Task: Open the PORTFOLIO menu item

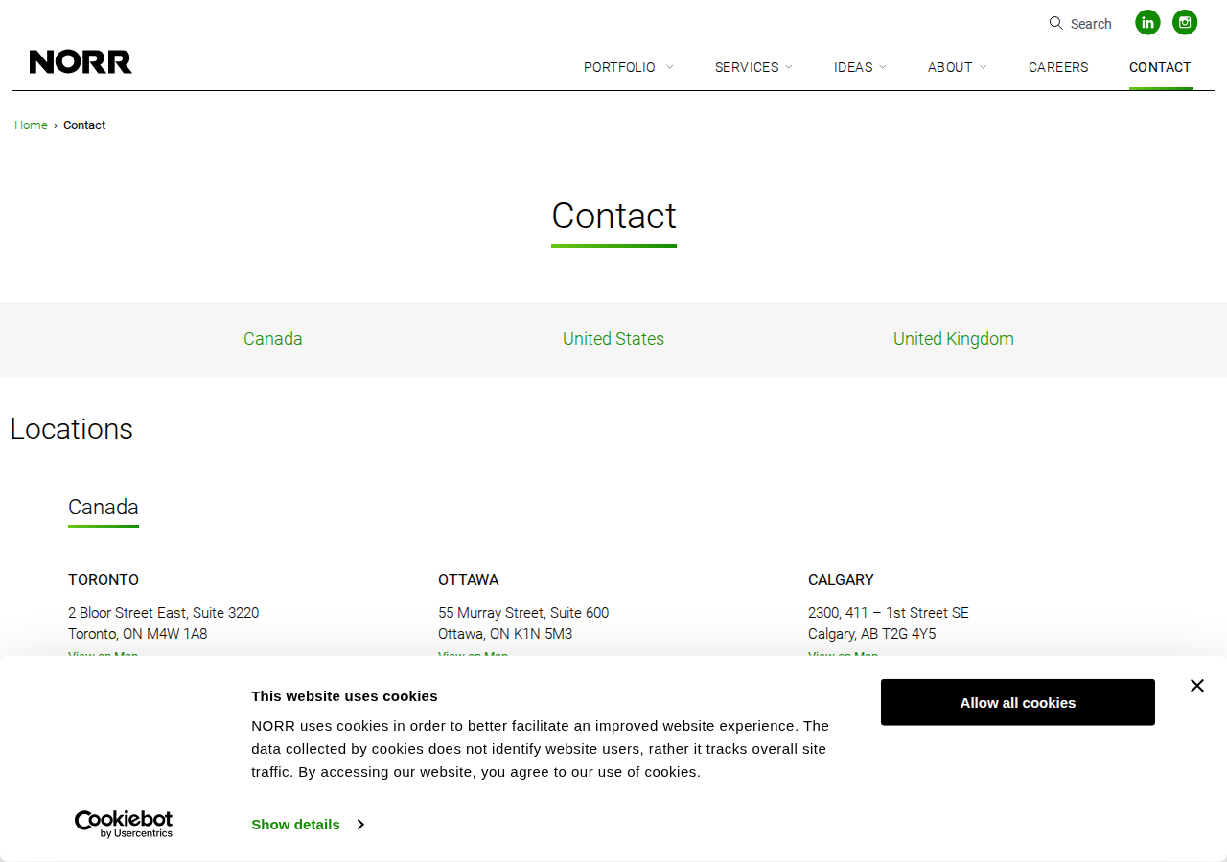Action: tap(619, 67)
